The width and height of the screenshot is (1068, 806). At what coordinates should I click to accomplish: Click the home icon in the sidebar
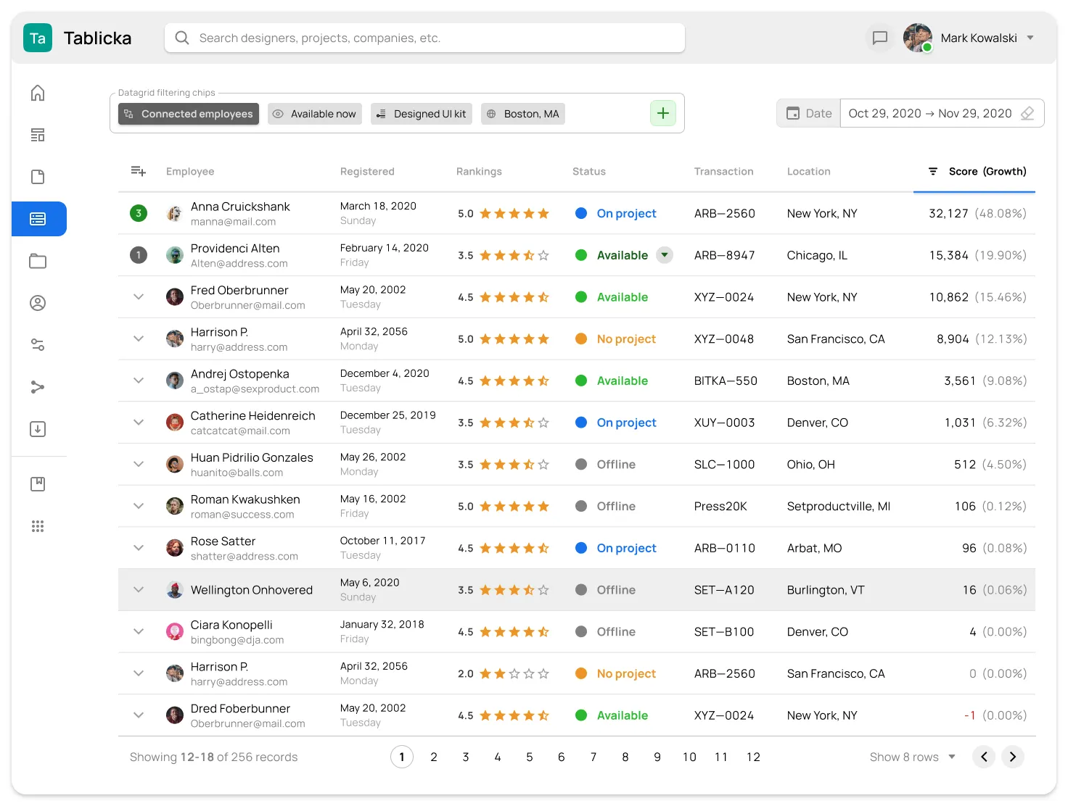pyautogui.click(x=38, y=93)
